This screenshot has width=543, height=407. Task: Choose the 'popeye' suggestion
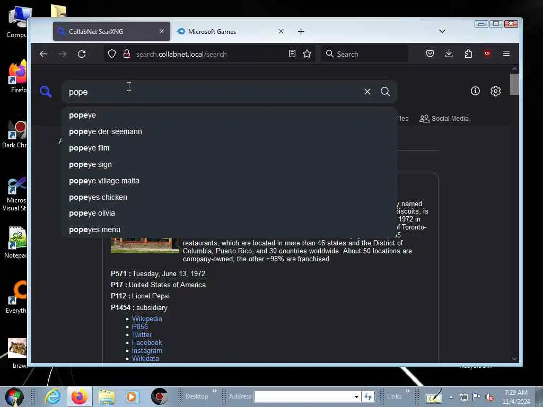coord(229,115)
